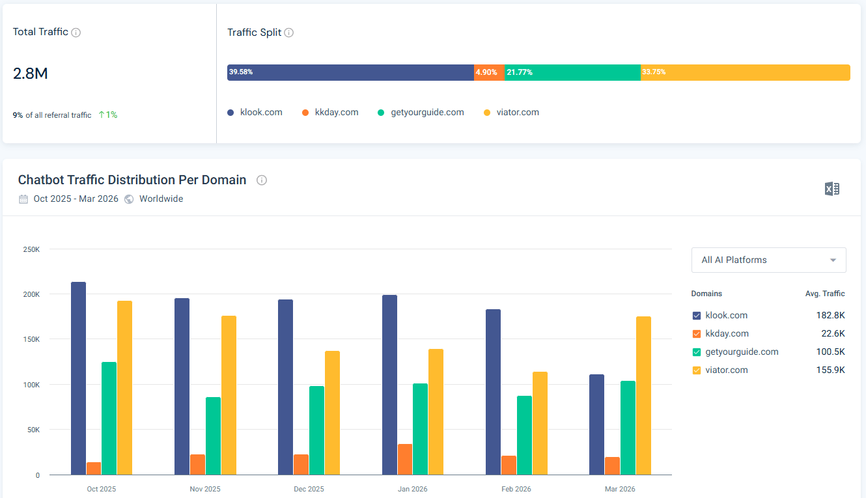Click the globe icon next to Worldwide

129,199
